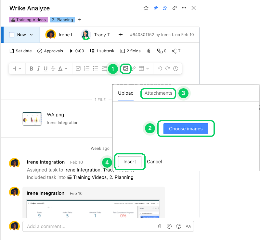
Task: Insert a numbered list
Action: [87, 68]
